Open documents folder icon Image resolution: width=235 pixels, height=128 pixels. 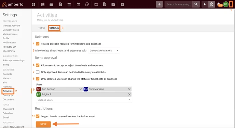pyautogui.click(x=96, y=4)
